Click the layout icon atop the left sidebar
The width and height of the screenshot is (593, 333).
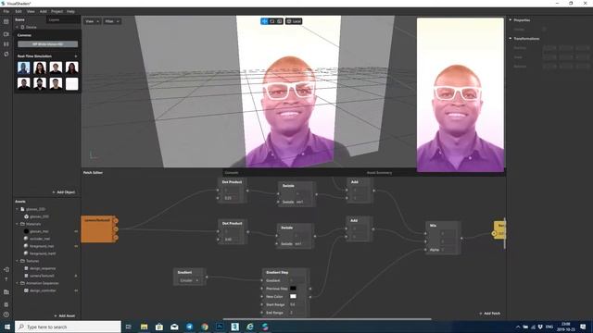[6, 21]
